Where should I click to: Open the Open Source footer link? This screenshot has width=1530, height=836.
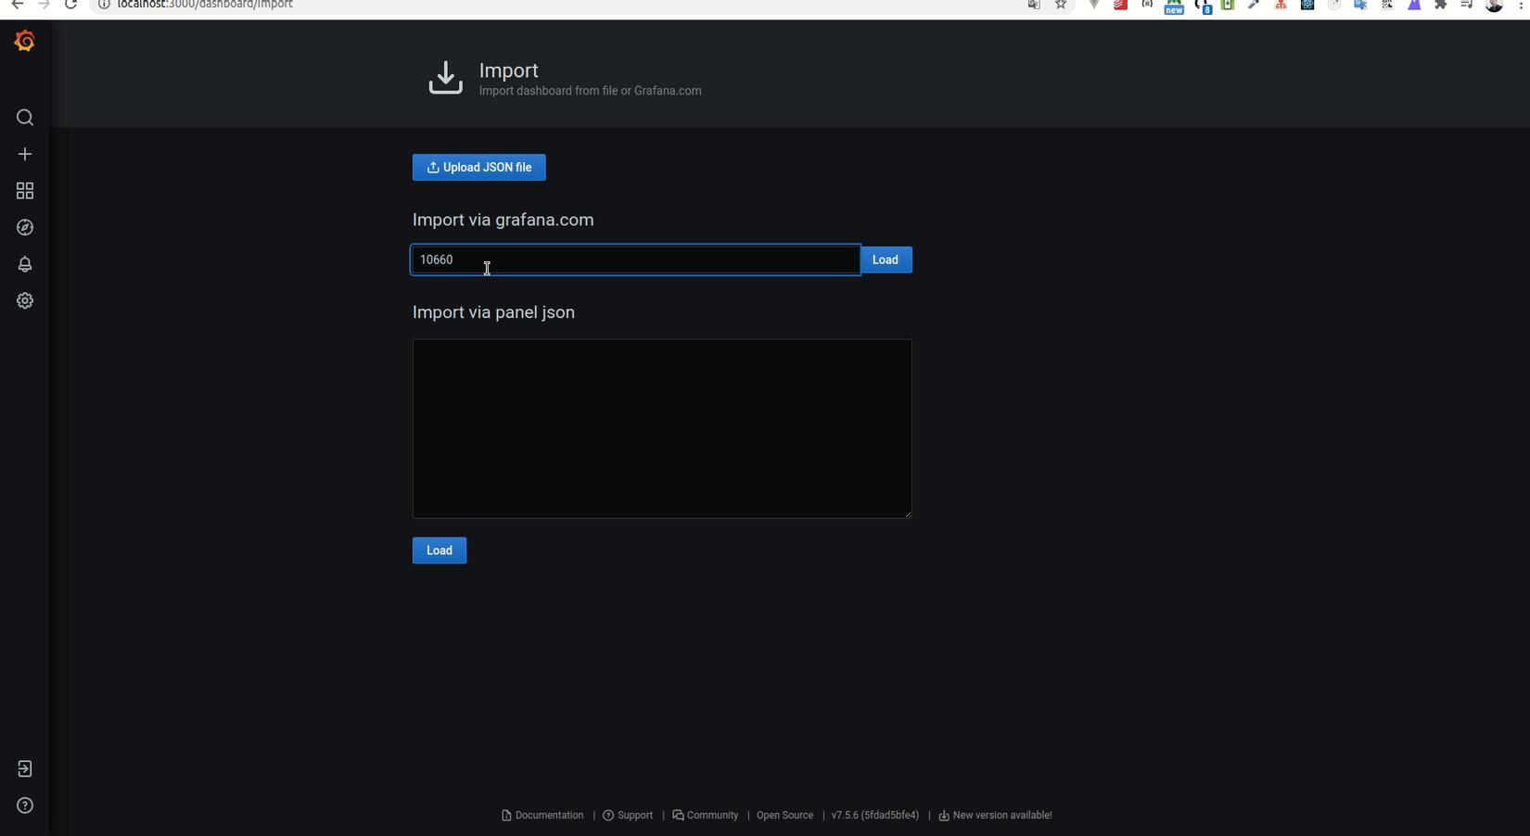click(784, 816)
